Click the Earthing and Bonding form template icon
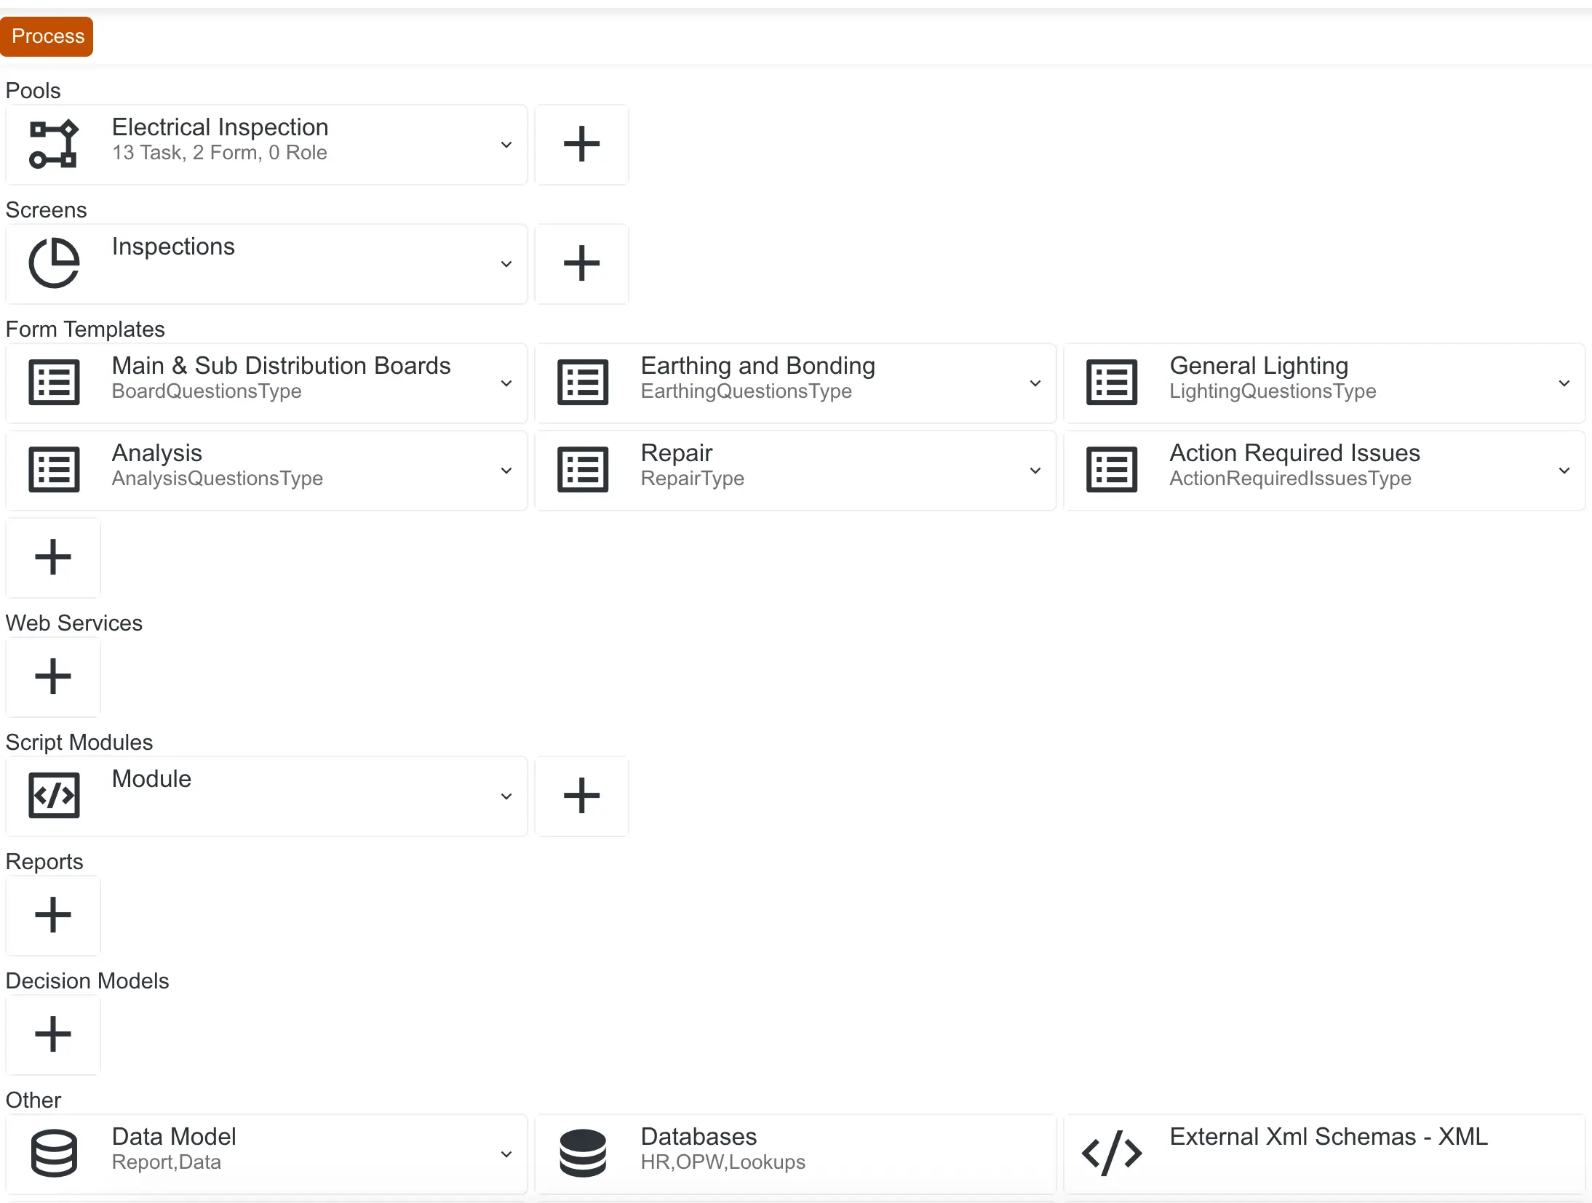This screenshot has width=1592, height=1203. click(x=582, y=382)
